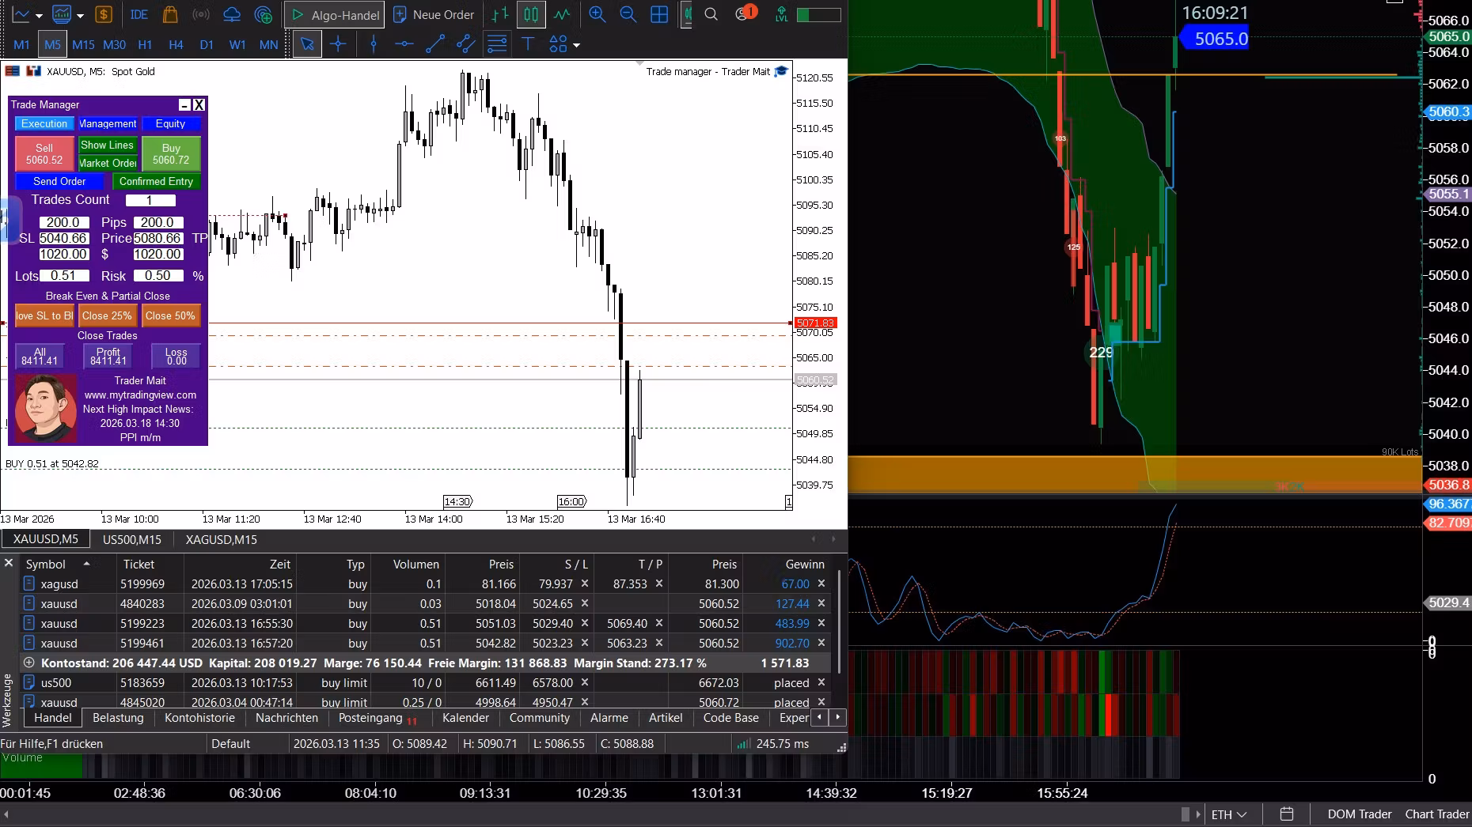Image resolution: width=1472 pixels, height=827 pixels.
Task: Open the shapes objects dropdown arrow
Action: [x=576, y=45]
